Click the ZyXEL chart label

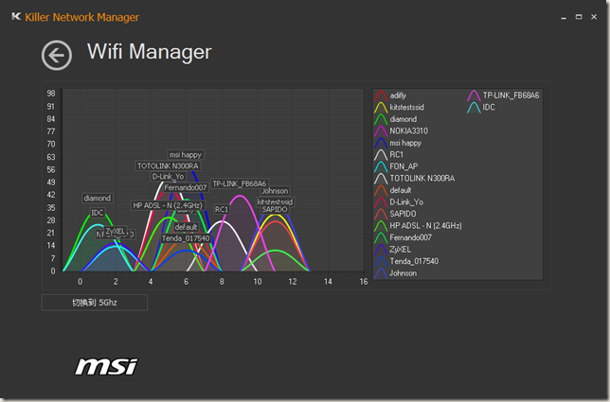tap(116, 232)
